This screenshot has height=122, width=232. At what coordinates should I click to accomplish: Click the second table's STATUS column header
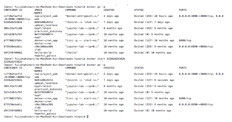139,68
